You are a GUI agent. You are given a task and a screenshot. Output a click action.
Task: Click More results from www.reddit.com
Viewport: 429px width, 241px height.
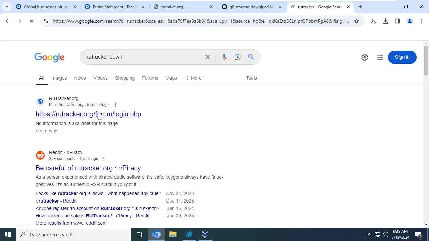tap(71, 223)
